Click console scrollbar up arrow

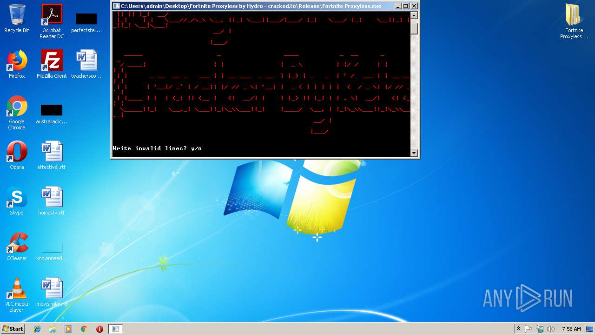coord(414,15)
